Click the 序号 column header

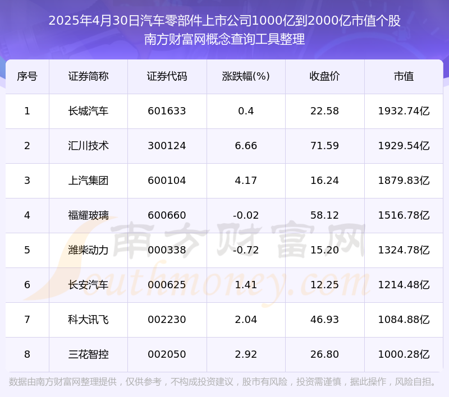[x=27, y=76]
